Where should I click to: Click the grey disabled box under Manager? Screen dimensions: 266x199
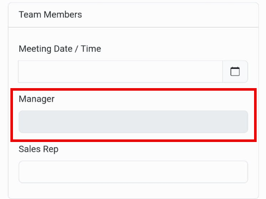(x=133, y=122)
